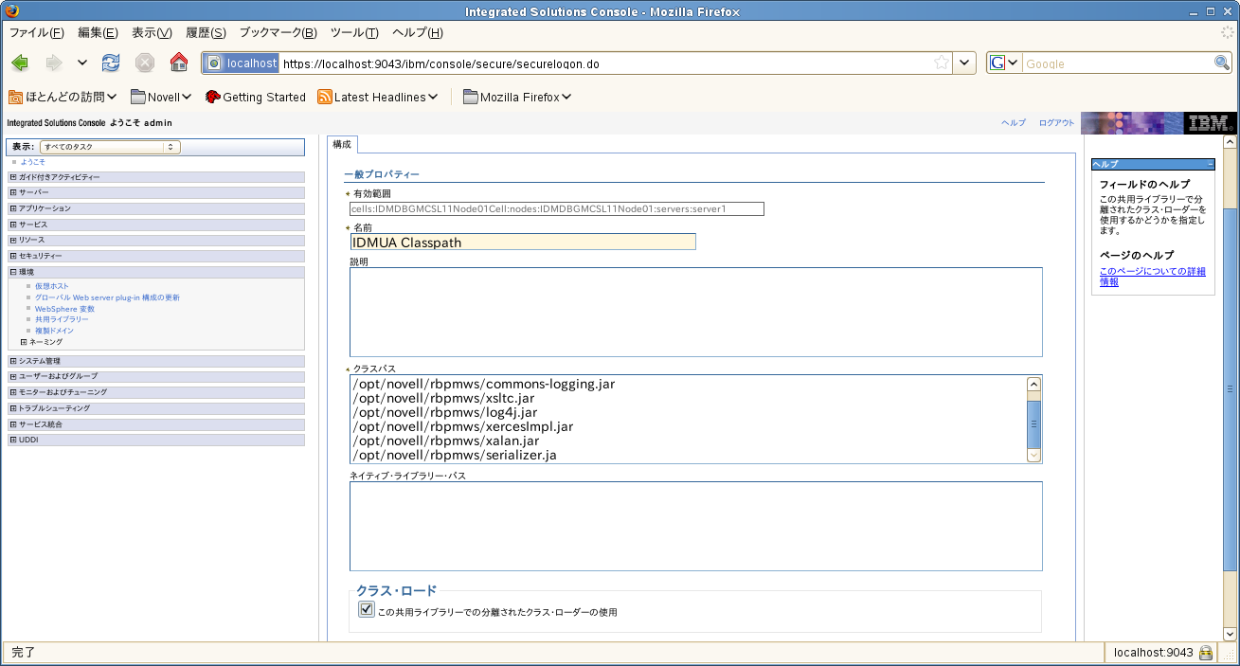Click the Home icon in toolbar
Screen dimensions: 1240x666
tap(178, 63)
